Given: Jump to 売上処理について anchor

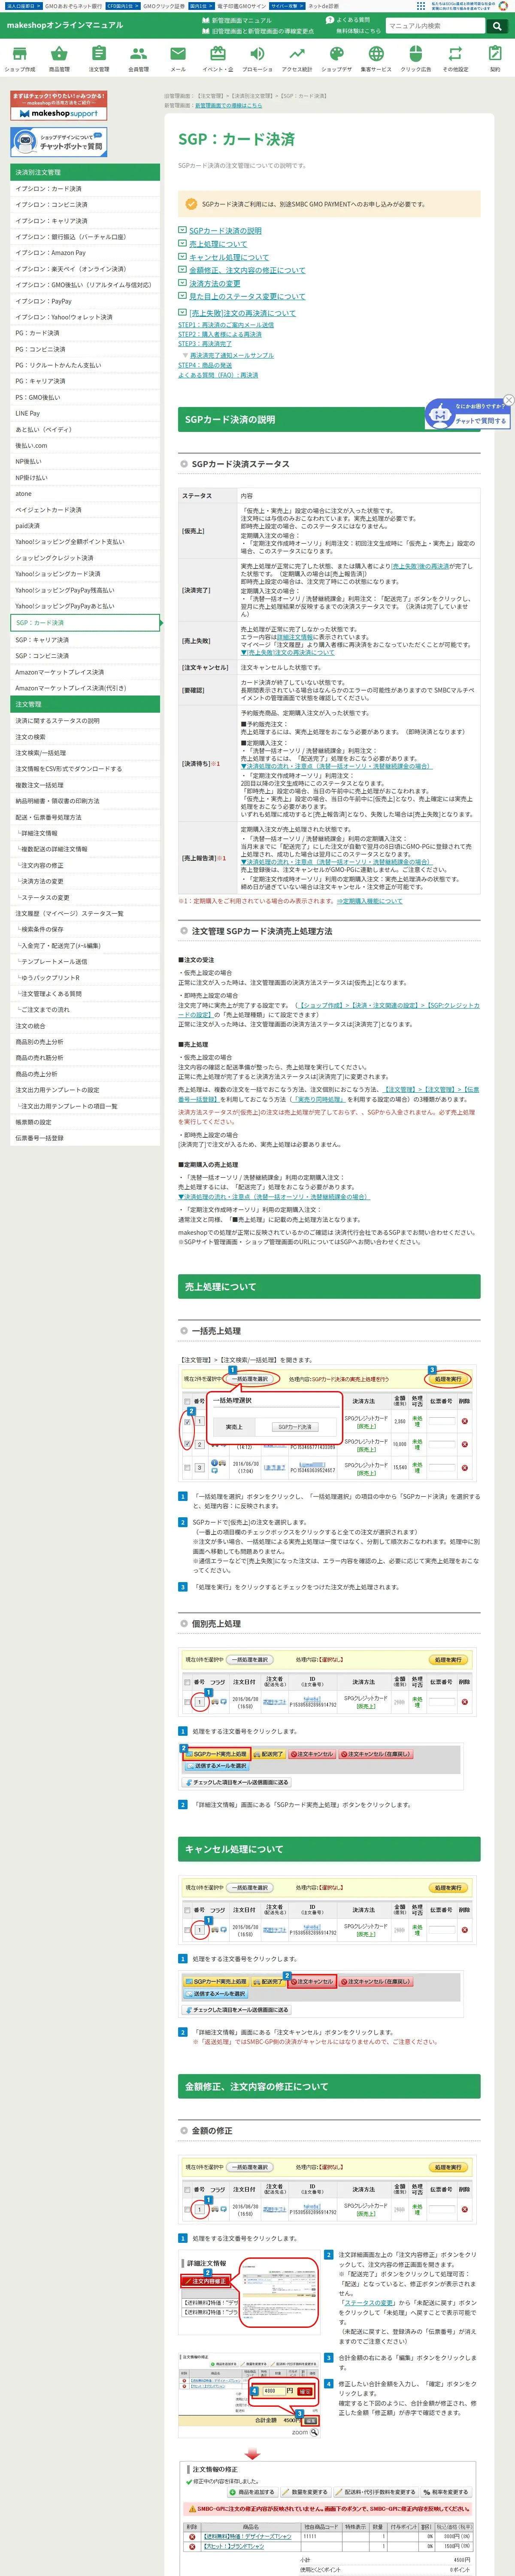Looking at the screenshot, I should (218, 244).
